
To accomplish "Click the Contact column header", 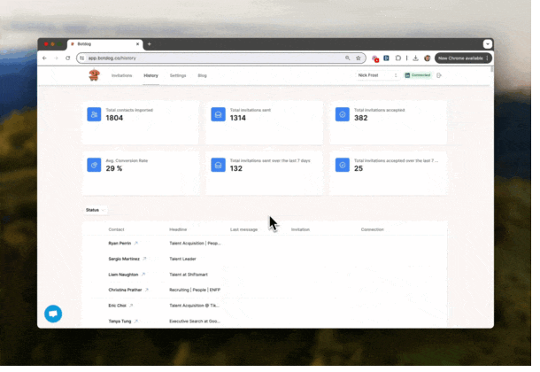I will [x=116, y=229].
